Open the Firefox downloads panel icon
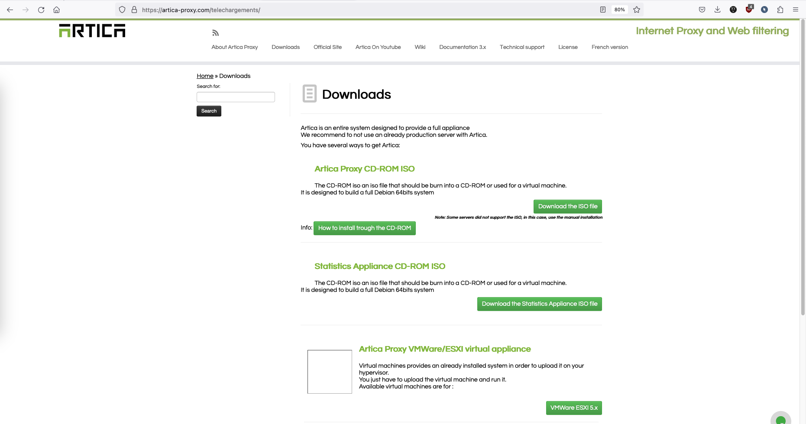This screenshot has height=424, width=806. tap(717, 10)
